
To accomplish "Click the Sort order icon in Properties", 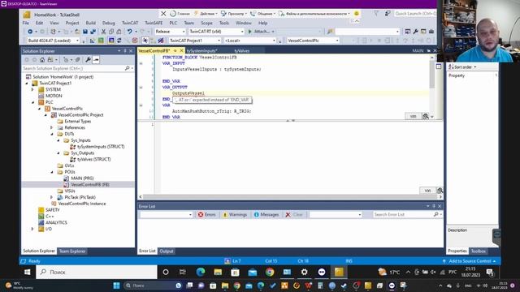I will 452,67.
